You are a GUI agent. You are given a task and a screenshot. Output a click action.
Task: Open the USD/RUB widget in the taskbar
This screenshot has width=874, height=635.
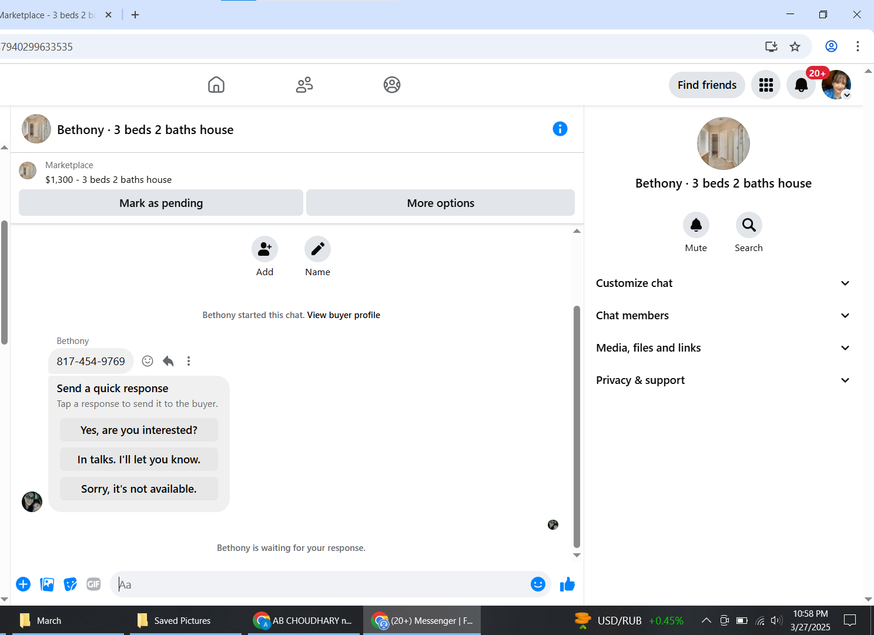point(629,620)
